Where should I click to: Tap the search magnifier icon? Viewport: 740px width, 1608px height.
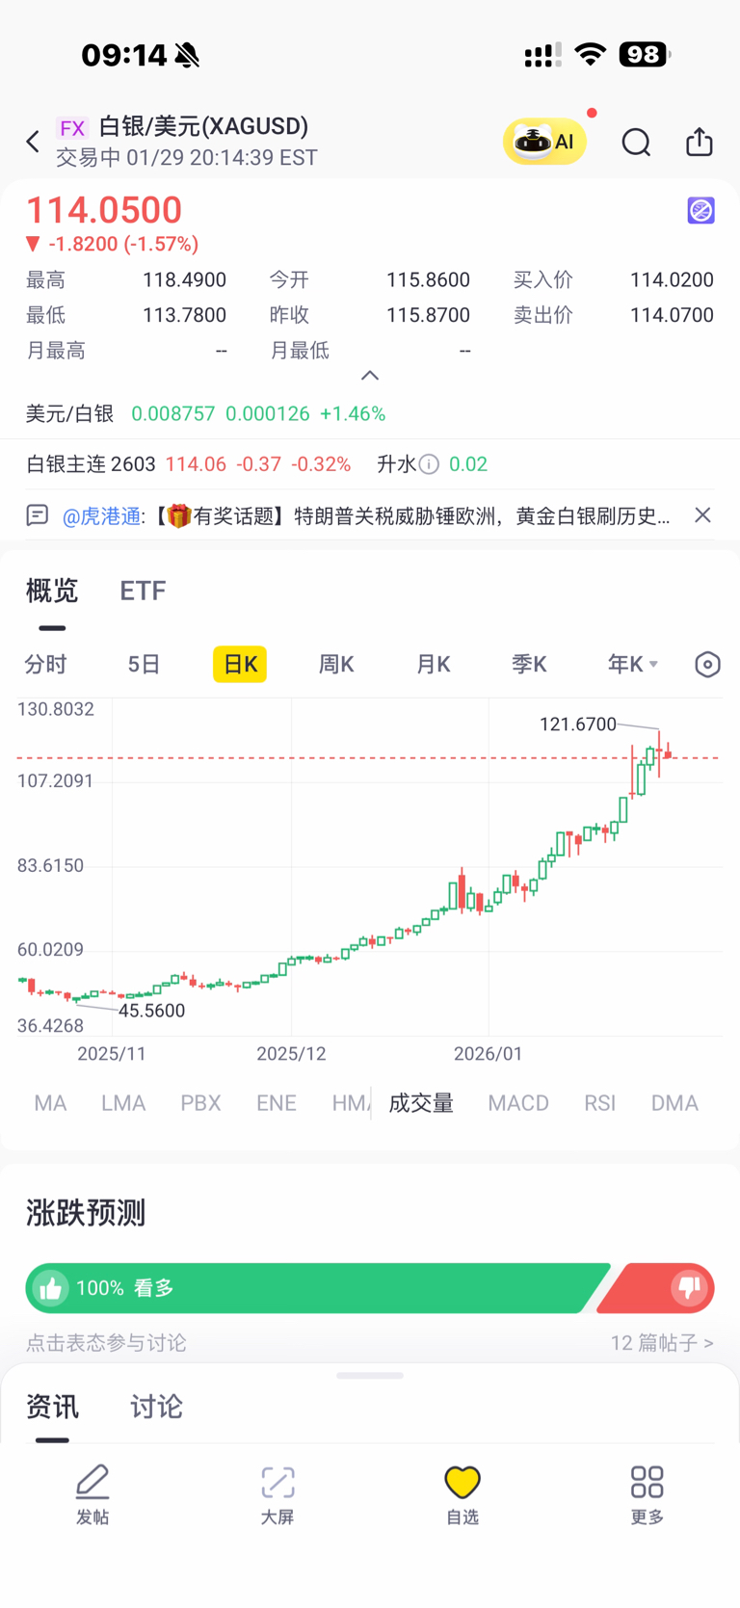(636, 143)
